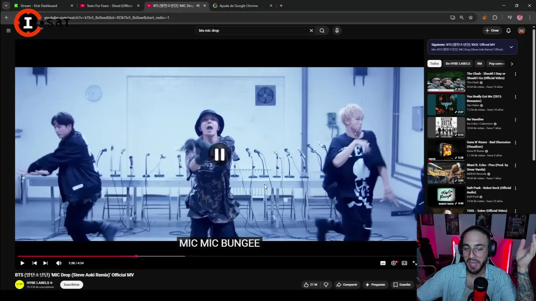Open Chrome profile avatar
The width and height of the screenshot is (536, 301).
click(520, 18)
